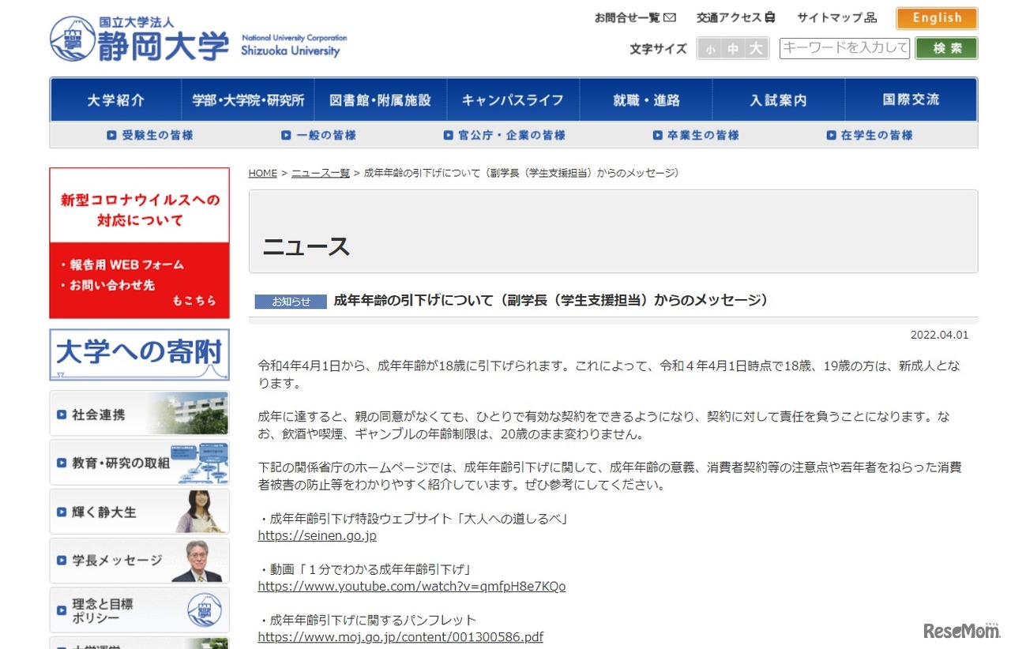Click the crest icon on 理念と目標ポリシー
Viewport: 1011px width, 649px height.
204,610
